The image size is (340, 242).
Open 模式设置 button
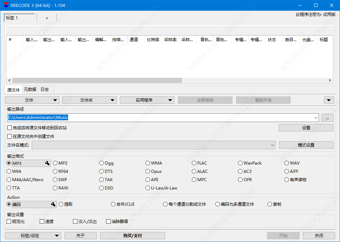[306, 145]
